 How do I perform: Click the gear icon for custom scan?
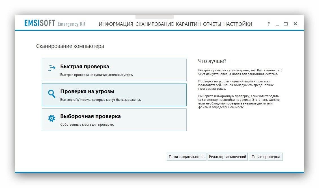coord(52,118)
